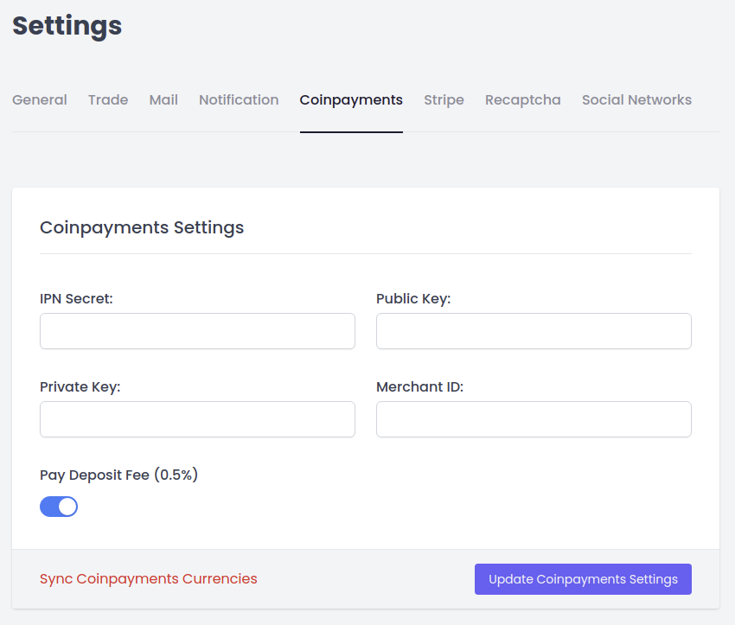Click the Merchant ID input box
This screenshot has height=625, width=735.
coord(534,419)
